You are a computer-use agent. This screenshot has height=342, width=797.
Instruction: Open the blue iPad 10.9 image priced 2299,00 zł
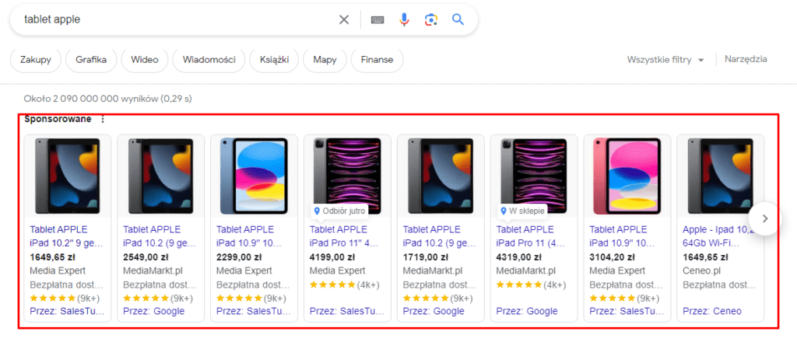[x=255, y=176]
